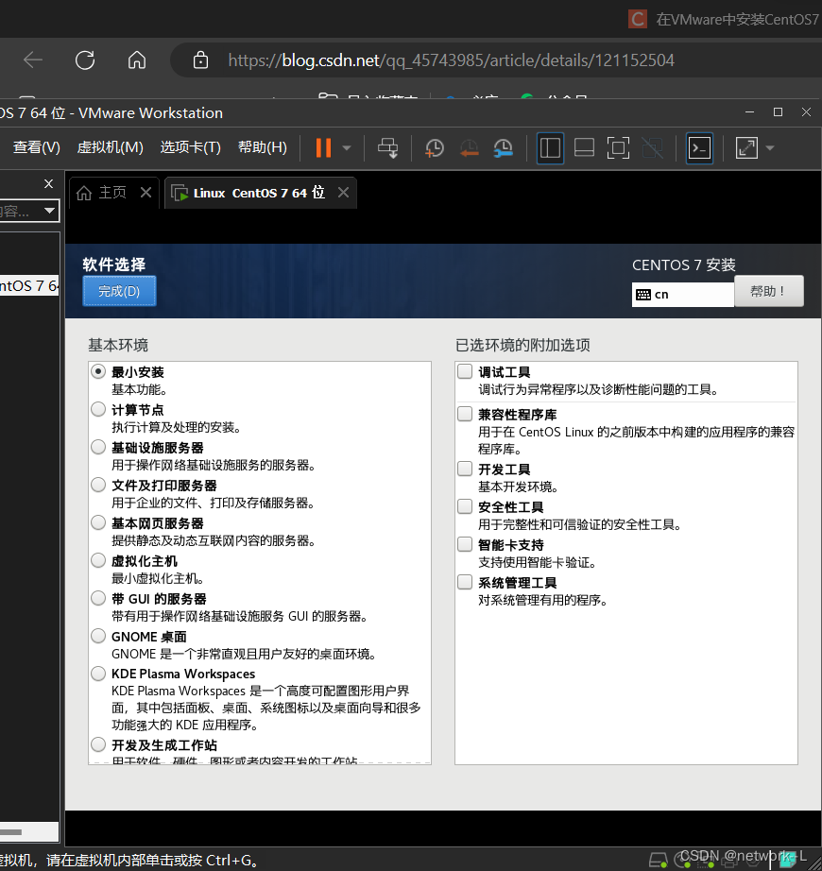The image size is (822, 871).
Task: Enter full screen mode
Action: 618,147
